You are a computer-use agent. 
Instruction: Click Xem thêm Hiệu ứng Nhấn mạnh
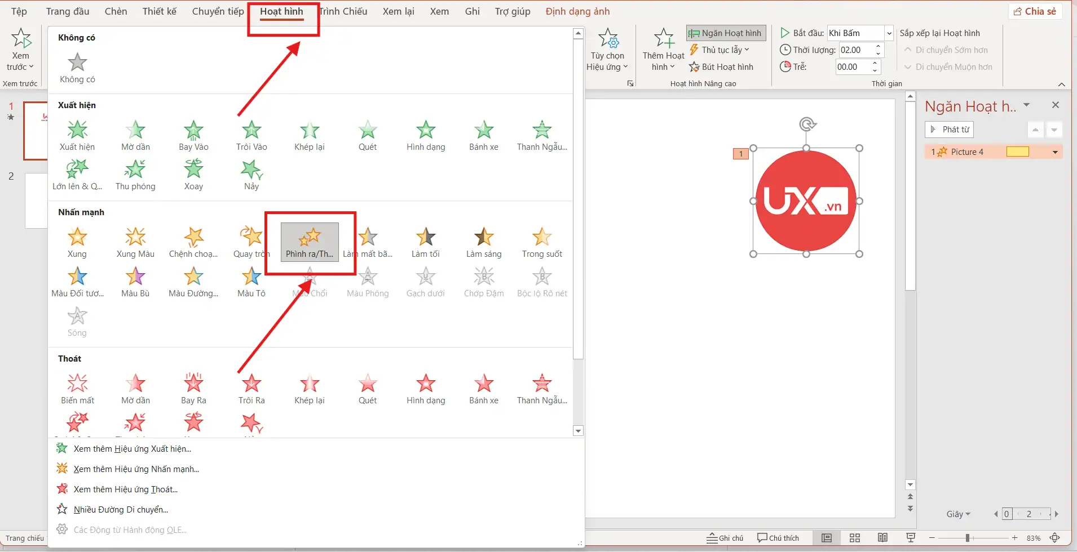(136, 469)
